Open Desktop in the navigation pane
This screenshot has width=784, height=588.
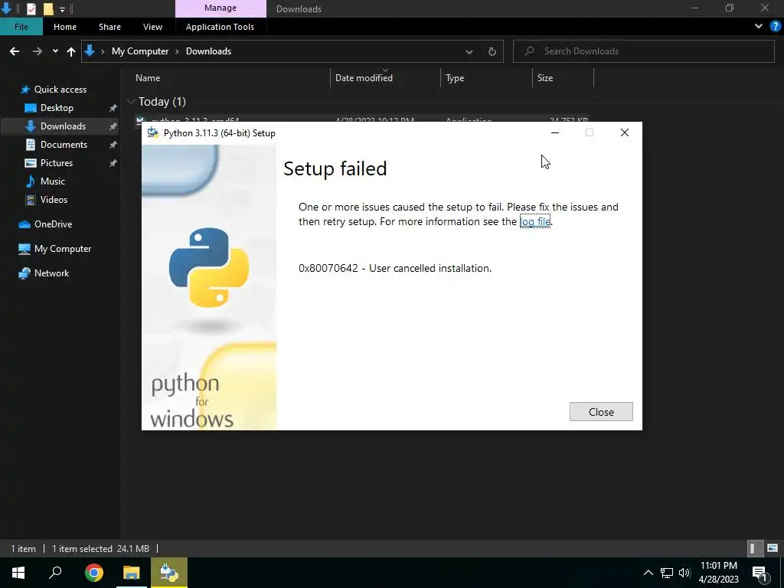click(57, 108)
